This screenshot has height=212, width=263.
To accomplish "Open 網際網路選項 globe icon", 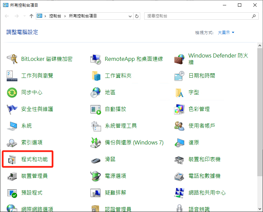I will [12, 208].
